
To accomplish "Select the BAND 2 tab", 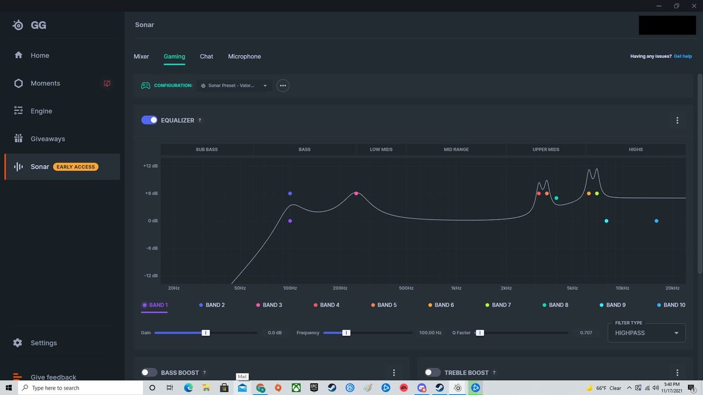I will click(211, 305).
